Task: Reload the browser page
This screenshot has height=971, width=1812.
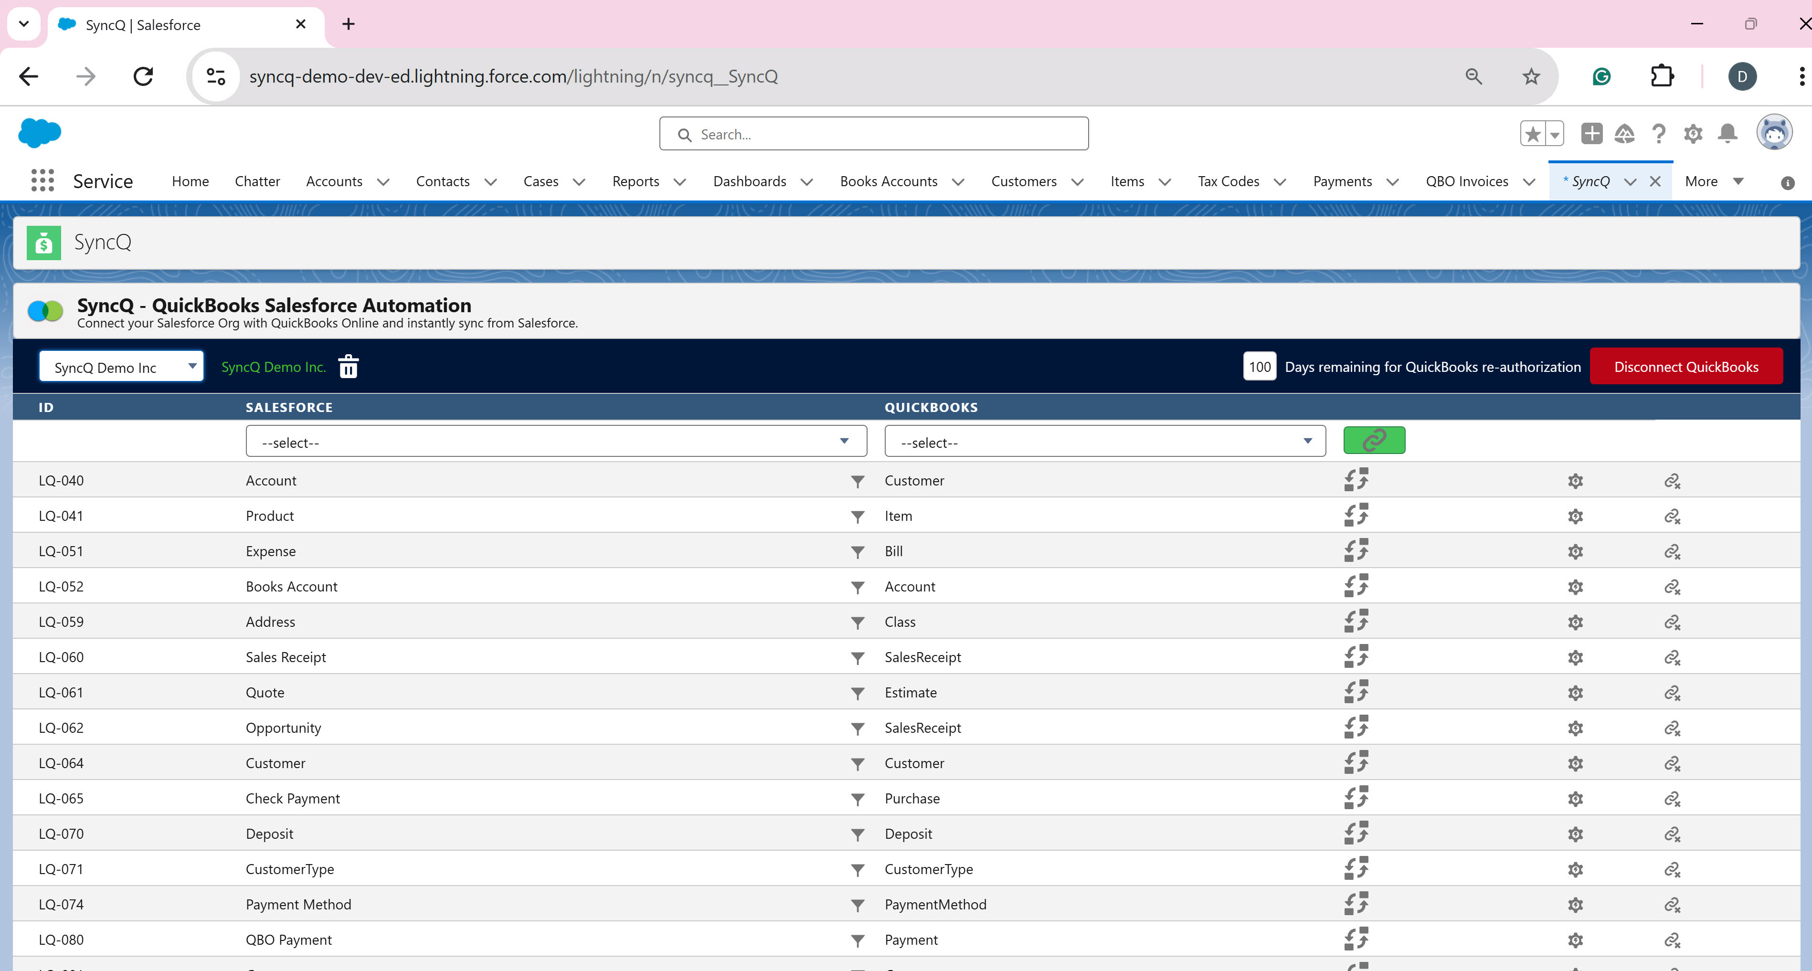Action: [144, 76]
